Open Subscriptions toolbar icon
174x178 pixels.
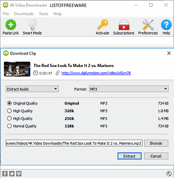[x=124, y=25]
